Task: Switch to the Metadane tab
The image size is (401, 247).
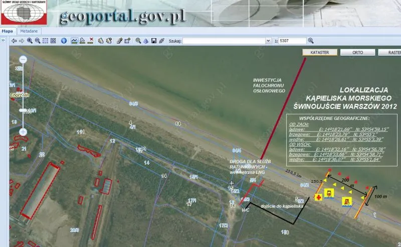Action: 29,31
